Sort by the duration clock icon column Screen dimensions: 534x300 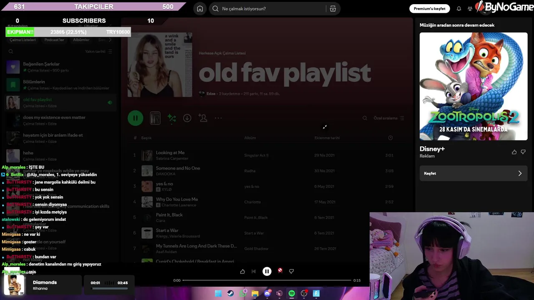click(x=390, y=138)
